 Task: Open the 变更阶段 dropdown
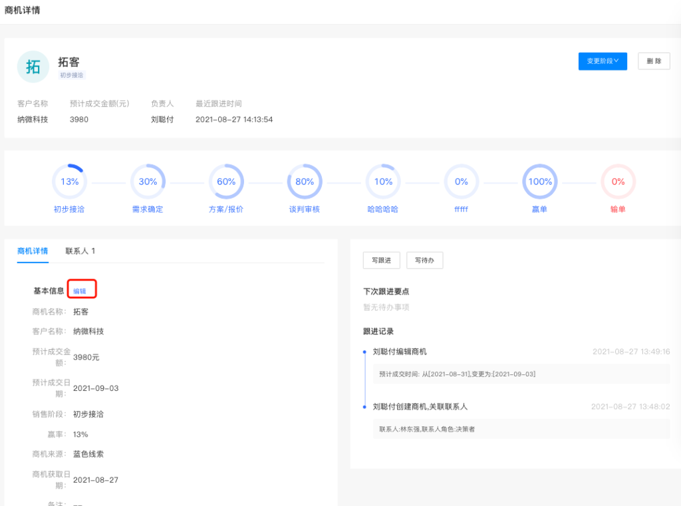603,61
